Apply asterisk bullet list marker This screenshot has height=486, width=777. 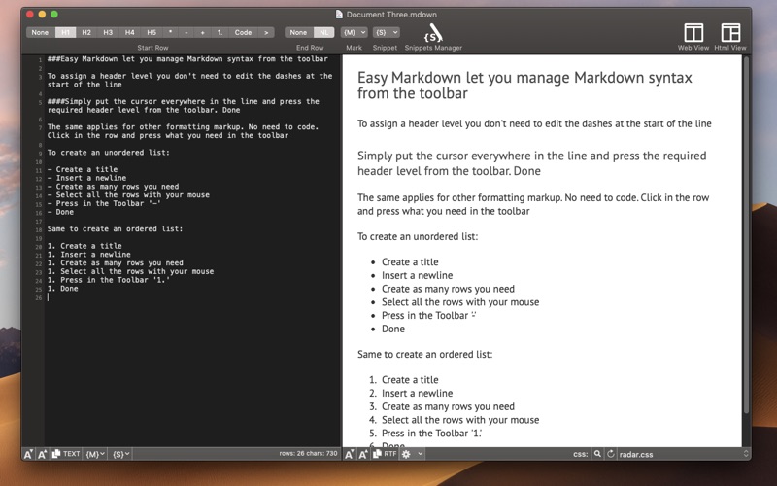pos(170,32)
